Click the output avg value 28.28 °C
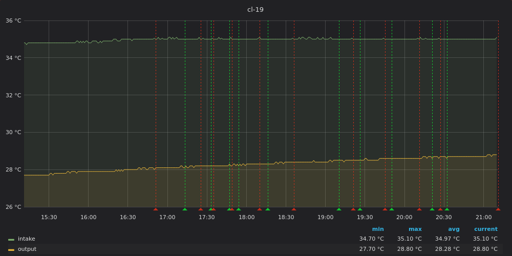 447,249
